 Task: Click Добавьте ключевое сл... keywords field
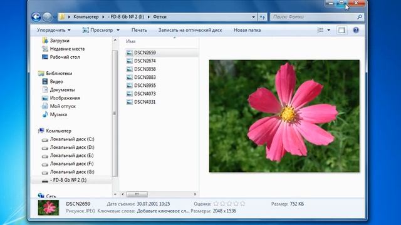coord(163,211)
